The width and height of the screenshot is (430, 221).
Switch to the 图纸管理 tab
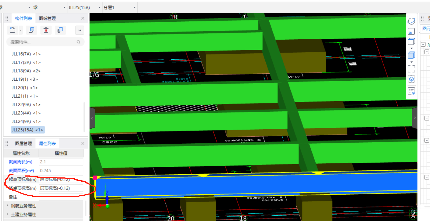click(x=47, y=18)
